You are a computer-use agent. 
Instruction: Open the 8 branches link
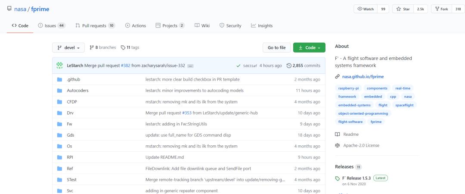click(x=102, y=47)
